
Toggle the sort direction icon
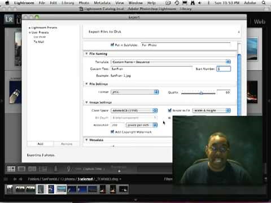[x=69, y=169]
